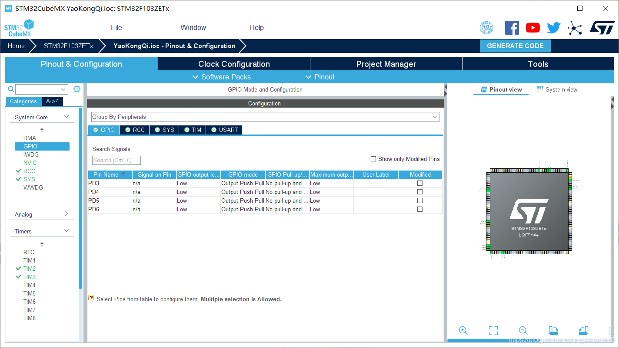Rotate the chip clockwise
Image resolution: width=619 pixels, height=348 pixels.
553,331
